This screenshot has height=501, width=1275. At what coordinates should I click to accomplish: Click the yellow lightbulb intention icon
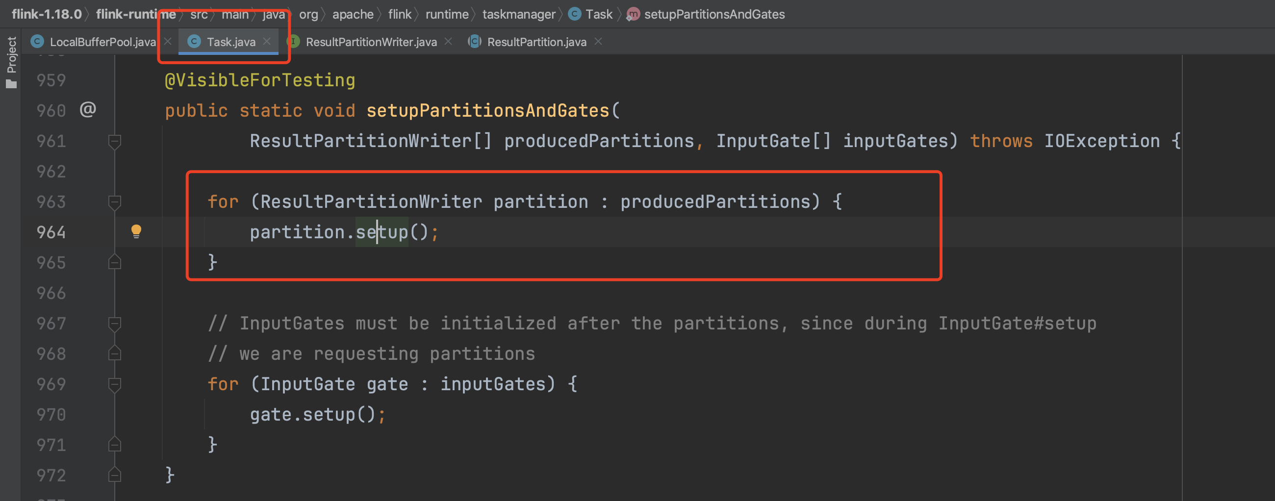pos(136,231)
